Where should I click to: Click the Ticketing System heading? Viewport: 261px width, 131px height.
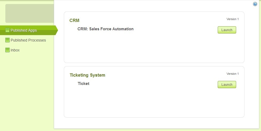(87, 75)
